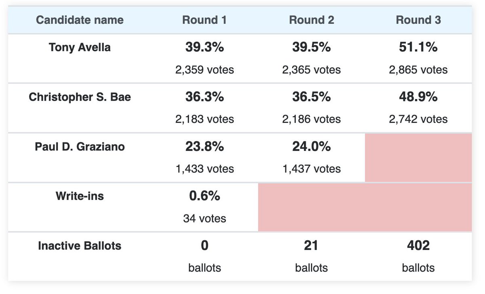
Task: Select the 1,433 votes figure
Action: point(205,169)
